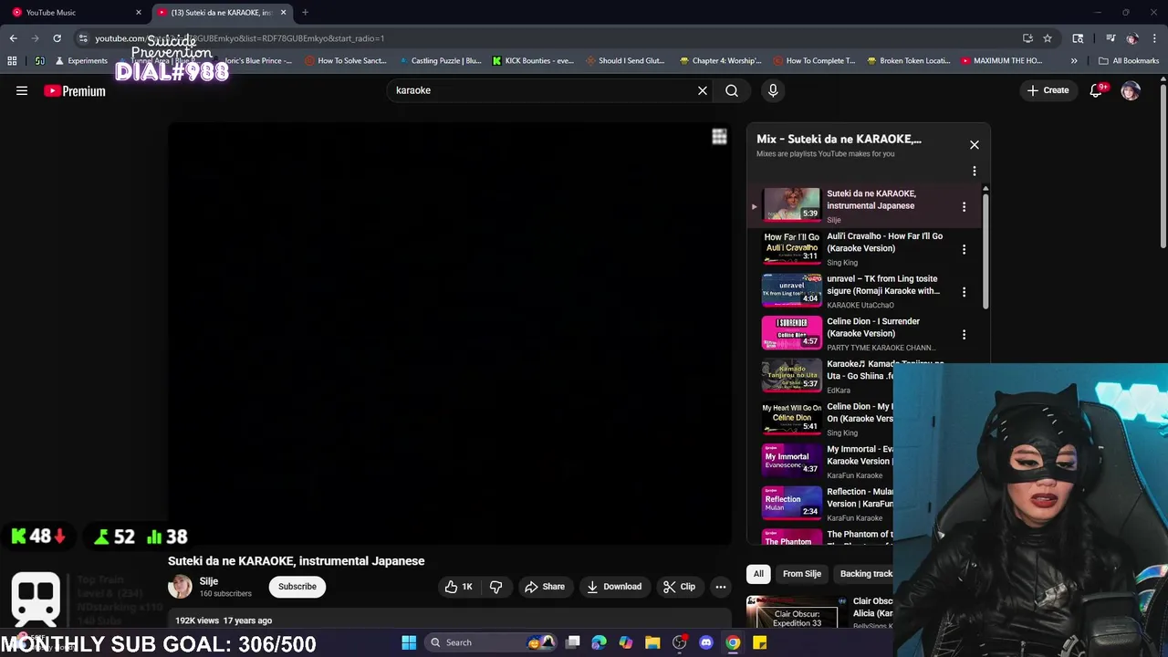Open options for unravel karaoke entry
The height and width of the screenshot is (657, 1168).
point(964,292)
